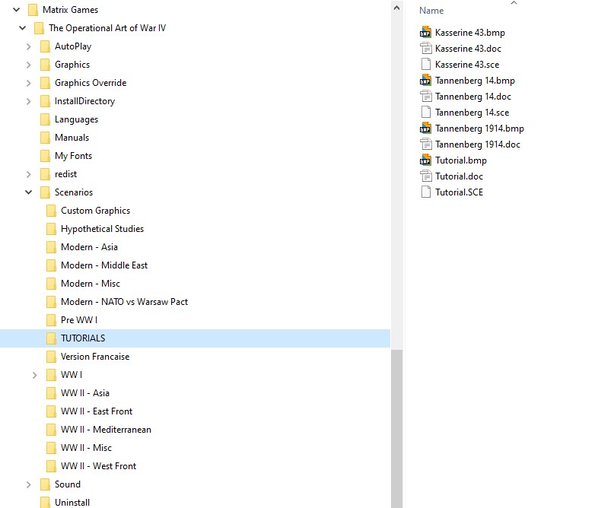Click the Kasserine 43.bmp file icon
Screen dimensions: 598x508
point(425,33)
